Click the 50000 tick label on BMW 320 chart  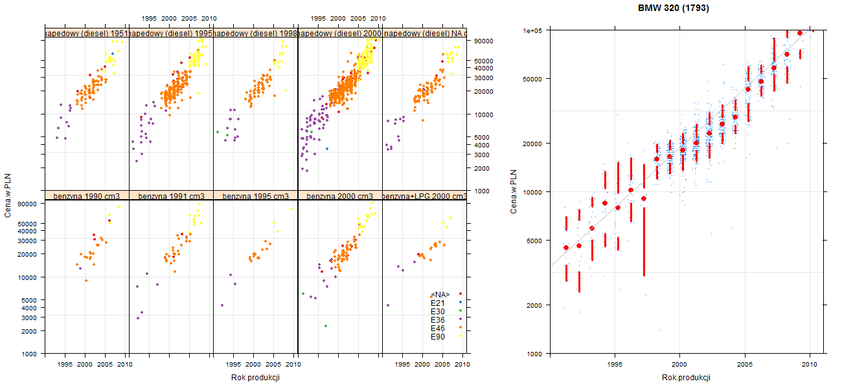pos(532,79)
